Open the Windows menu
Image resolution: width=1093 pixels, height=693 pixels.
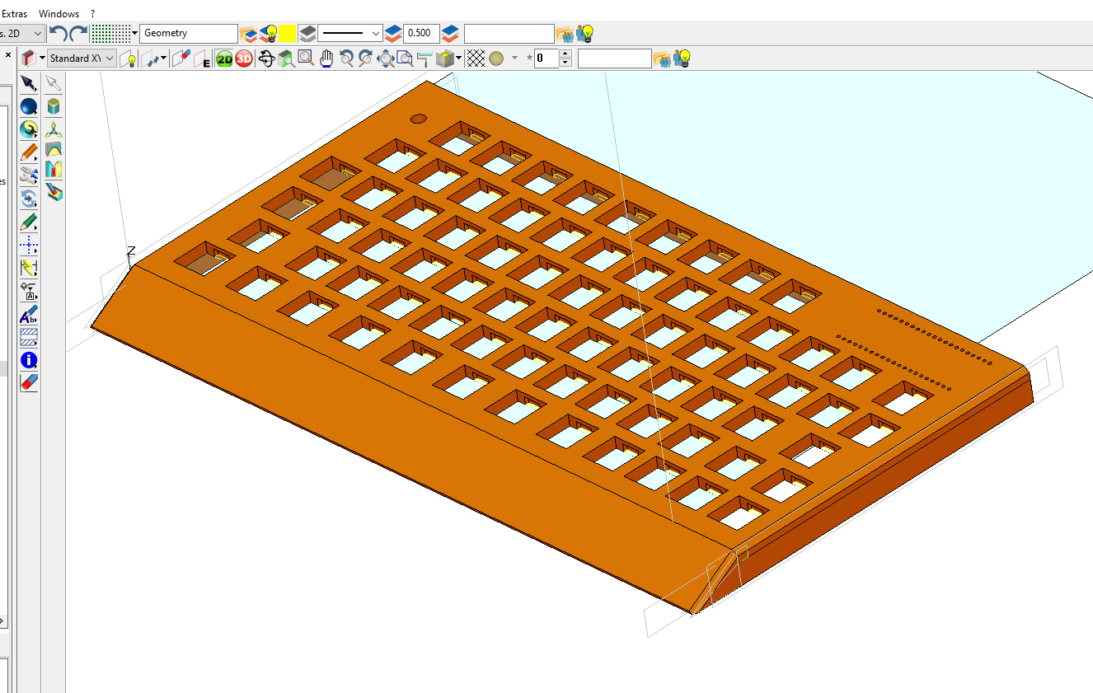pyautogui.click(x=59, y=14)
